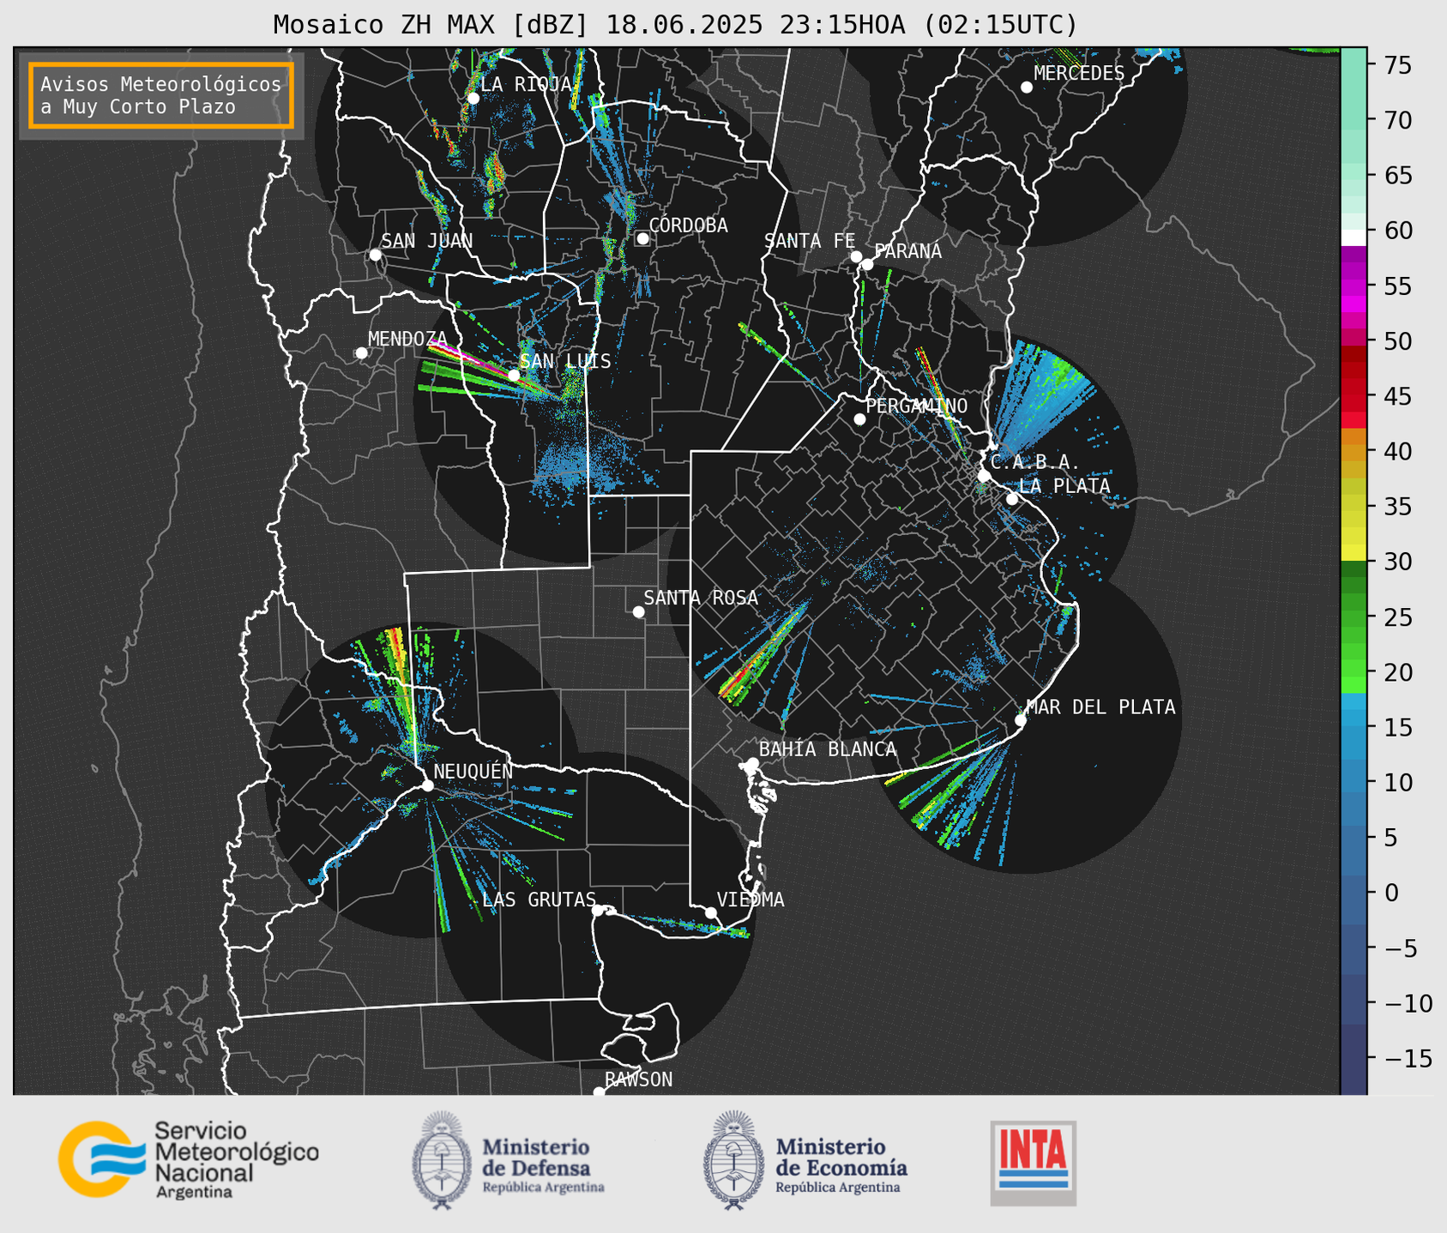Click the 50 scale label
The height and width of the screenshot is (1233, 1447).
(1396, 341)
